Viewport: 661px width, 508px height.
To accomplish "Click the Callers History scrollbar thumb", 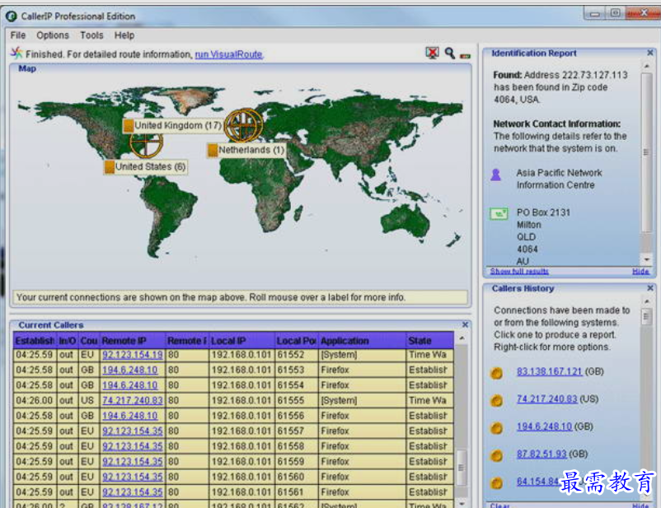I will point(646,317).
